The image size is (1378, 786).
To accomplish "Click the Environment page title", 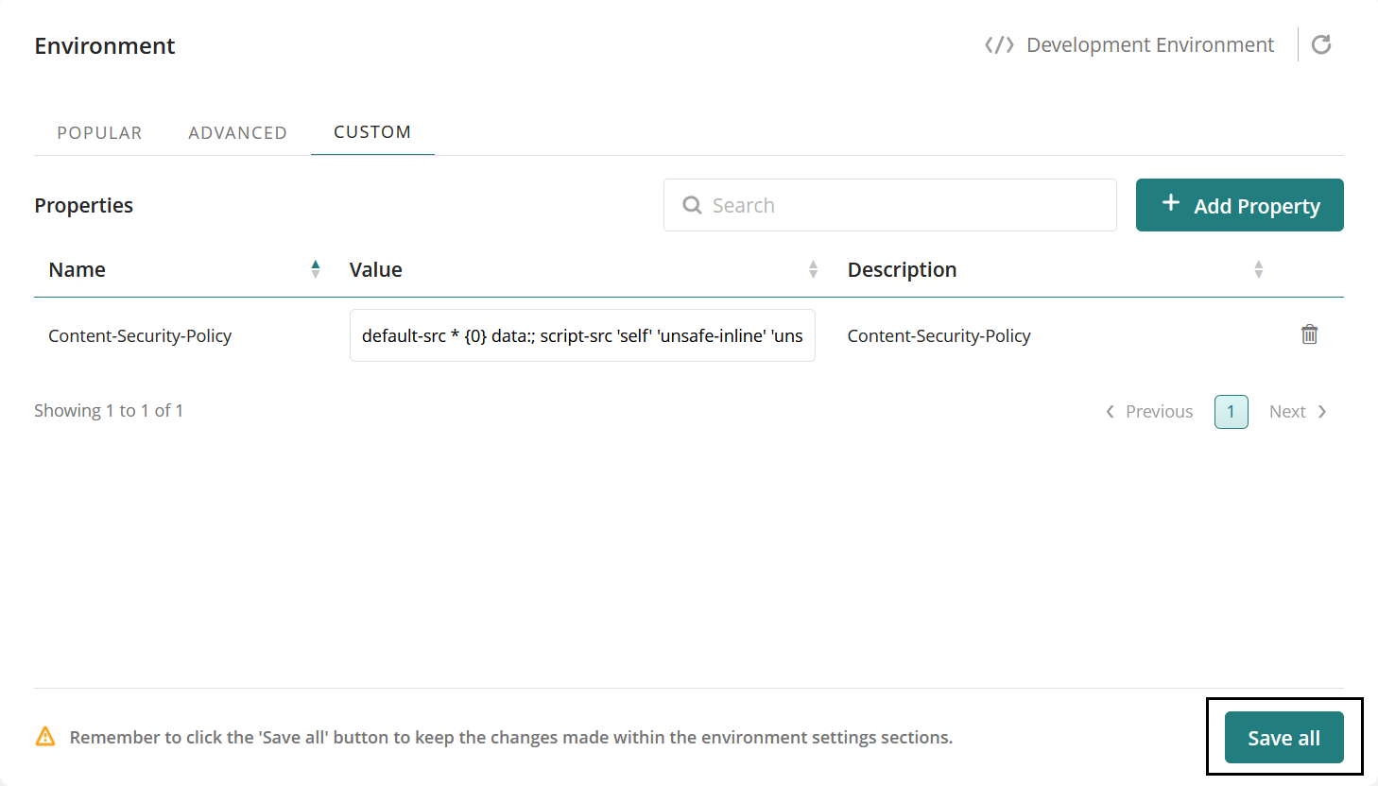I will pos(105,46).
